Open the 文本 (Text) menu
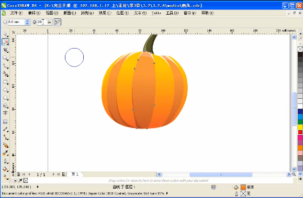 [140, 13]
